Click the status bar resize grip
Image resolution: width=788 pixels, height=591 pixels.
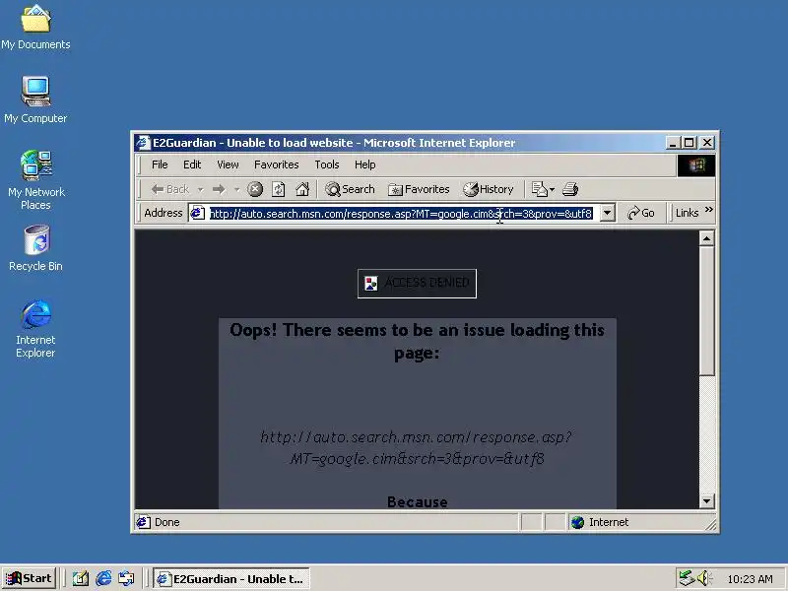pos(710,525)
